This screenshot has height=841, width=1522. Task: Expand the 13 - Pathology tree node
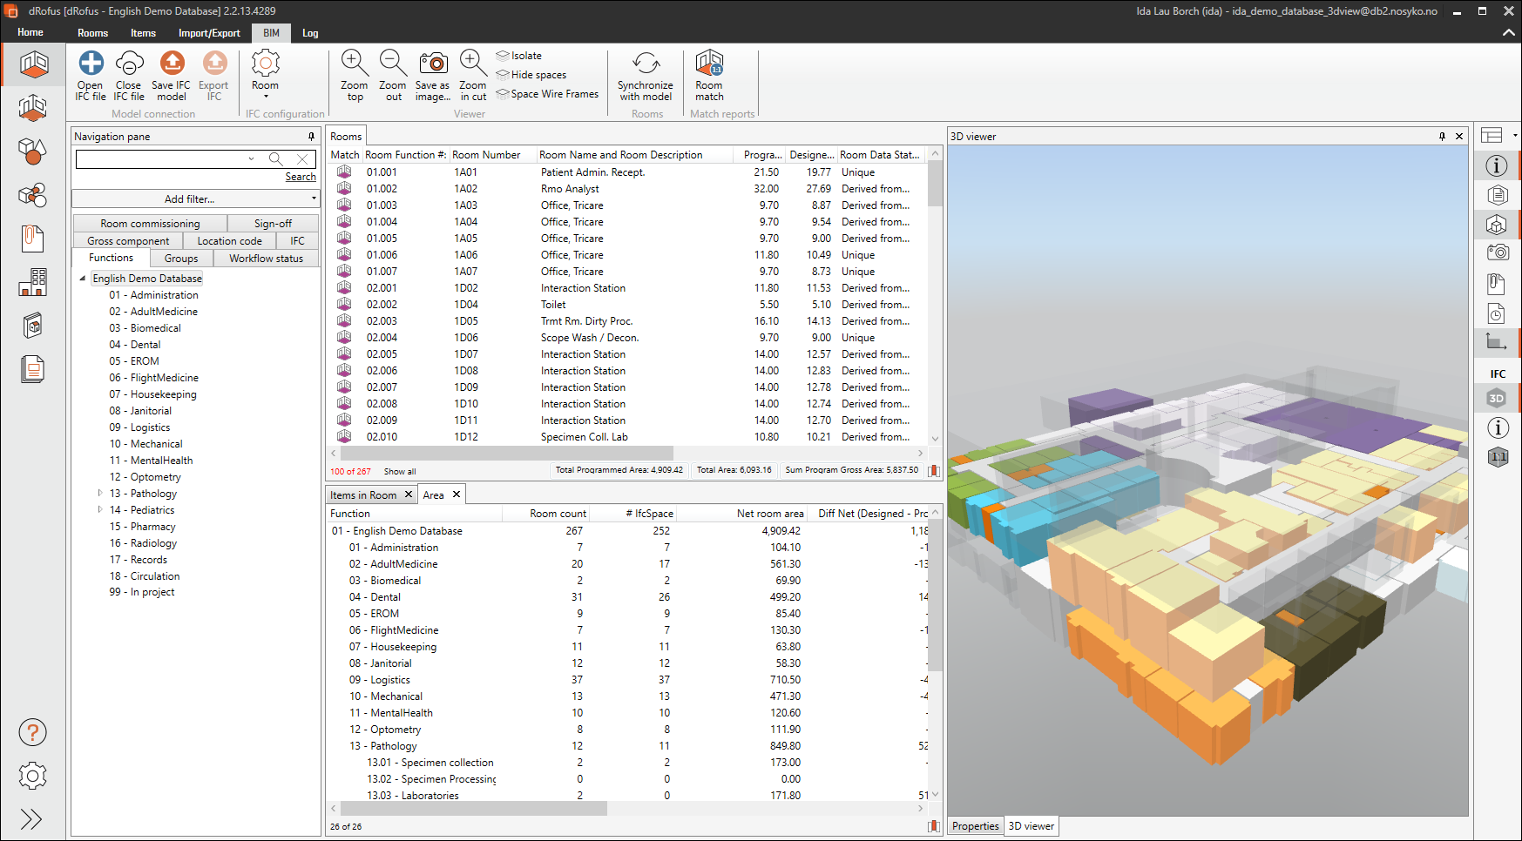pyautogui.click(x=100, y=494)
